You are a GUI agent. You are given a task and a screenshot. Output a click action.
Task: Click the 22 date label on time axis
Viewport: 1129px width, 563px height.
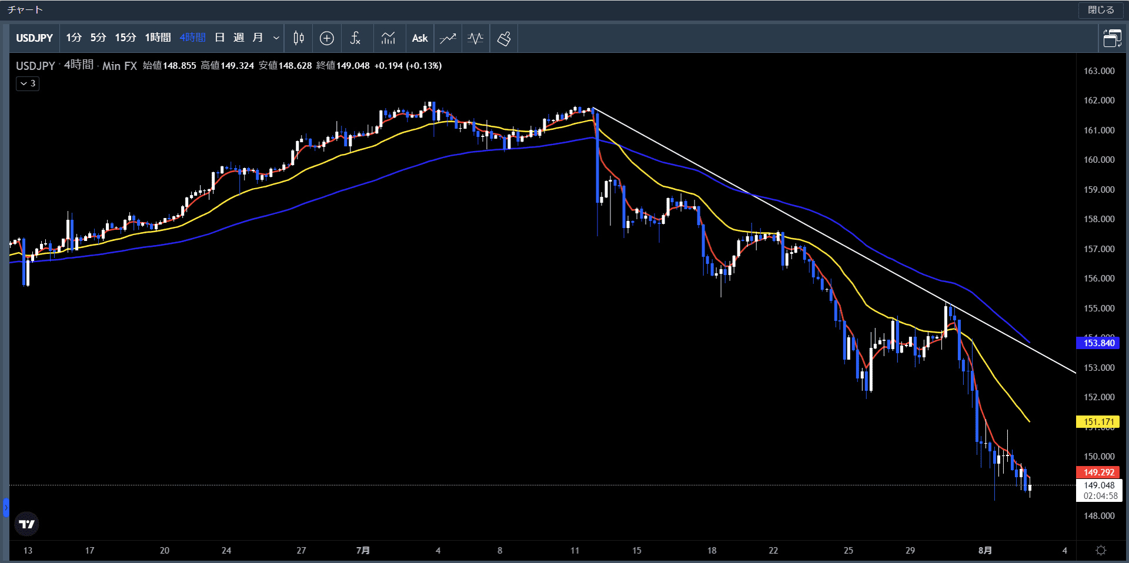point(773,551)
